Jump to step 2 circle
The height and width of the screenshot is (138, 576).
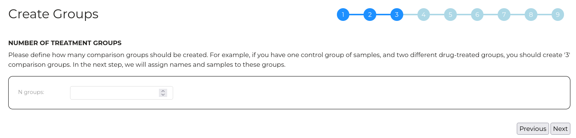[x=370, y=15]
